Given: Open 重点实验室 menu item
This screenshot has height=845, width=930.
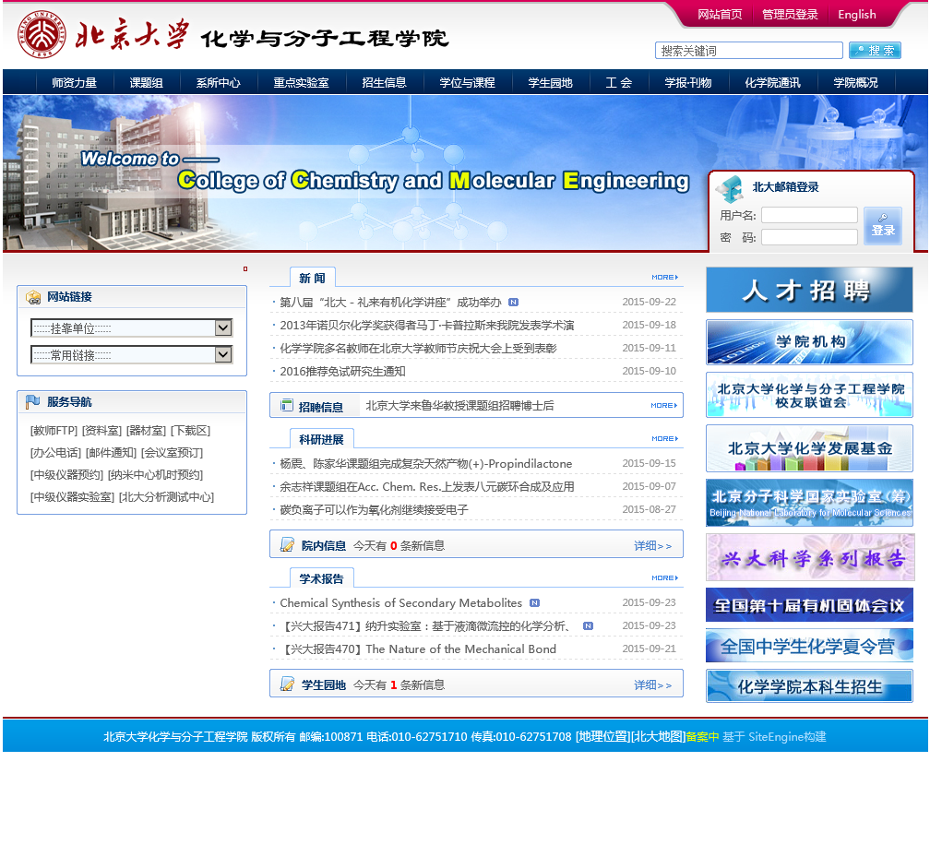Looking at the screenshot, I should [x=301, y=82].
